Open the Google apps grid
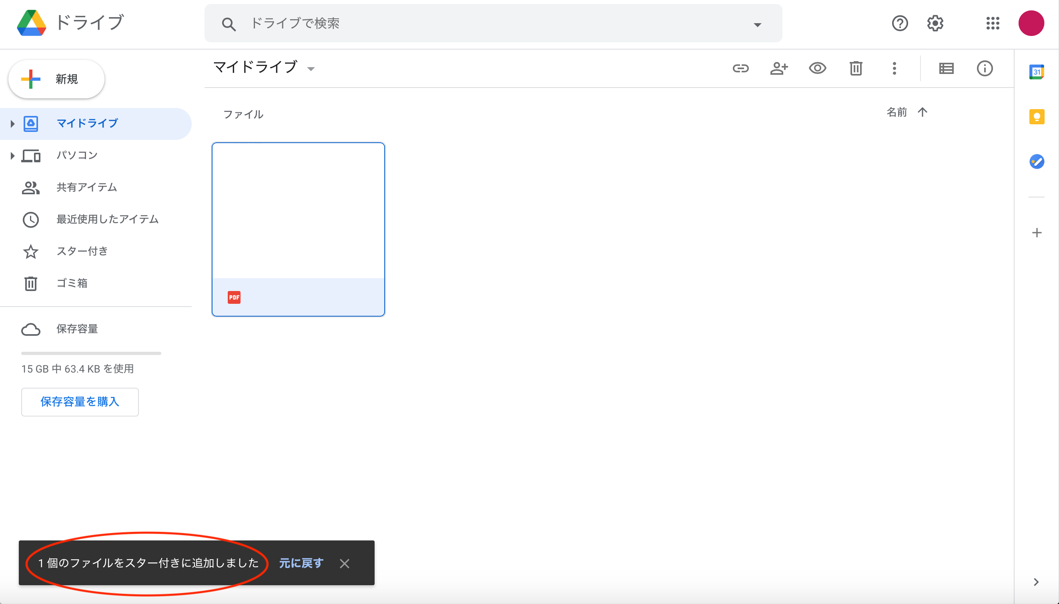 (x=993, y=23)
